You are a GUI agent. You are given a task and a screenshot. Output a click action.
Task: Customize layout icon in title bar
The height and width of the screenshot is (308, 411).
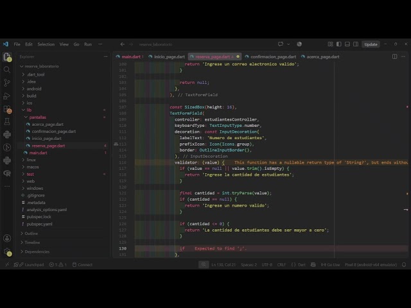coord(330,44)
